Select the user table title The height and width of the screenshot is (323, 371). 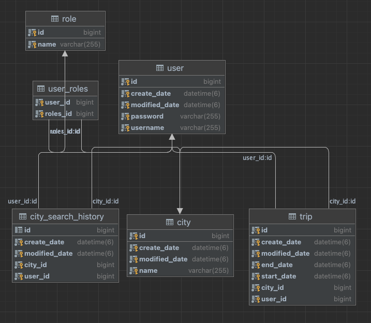[175, 68]
